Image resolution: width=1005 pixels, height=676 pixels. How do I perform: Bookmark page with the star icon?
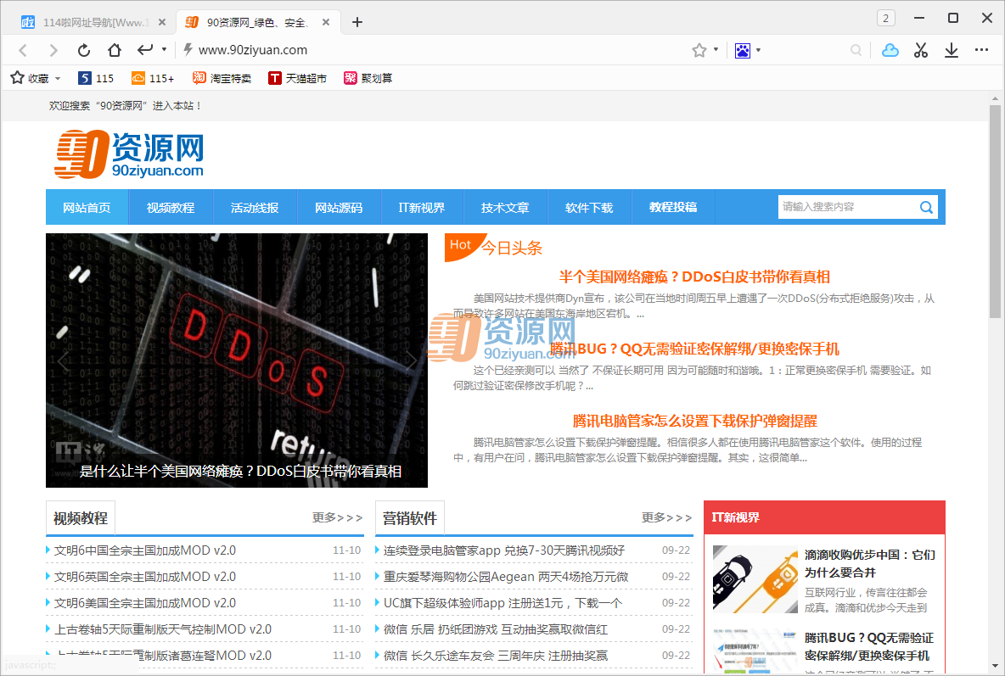(699, 50)
